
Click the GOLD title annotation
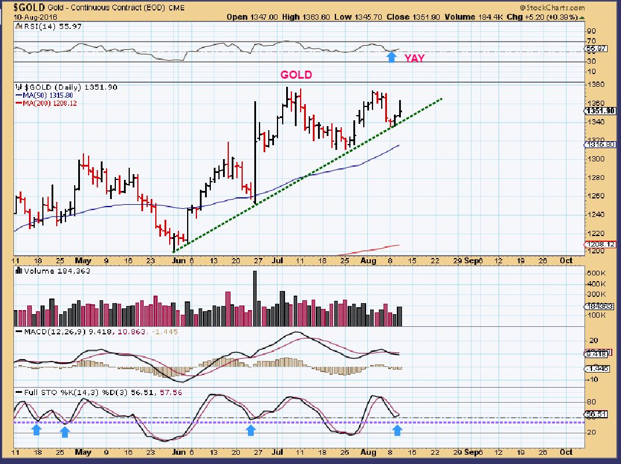pos(297,75)
